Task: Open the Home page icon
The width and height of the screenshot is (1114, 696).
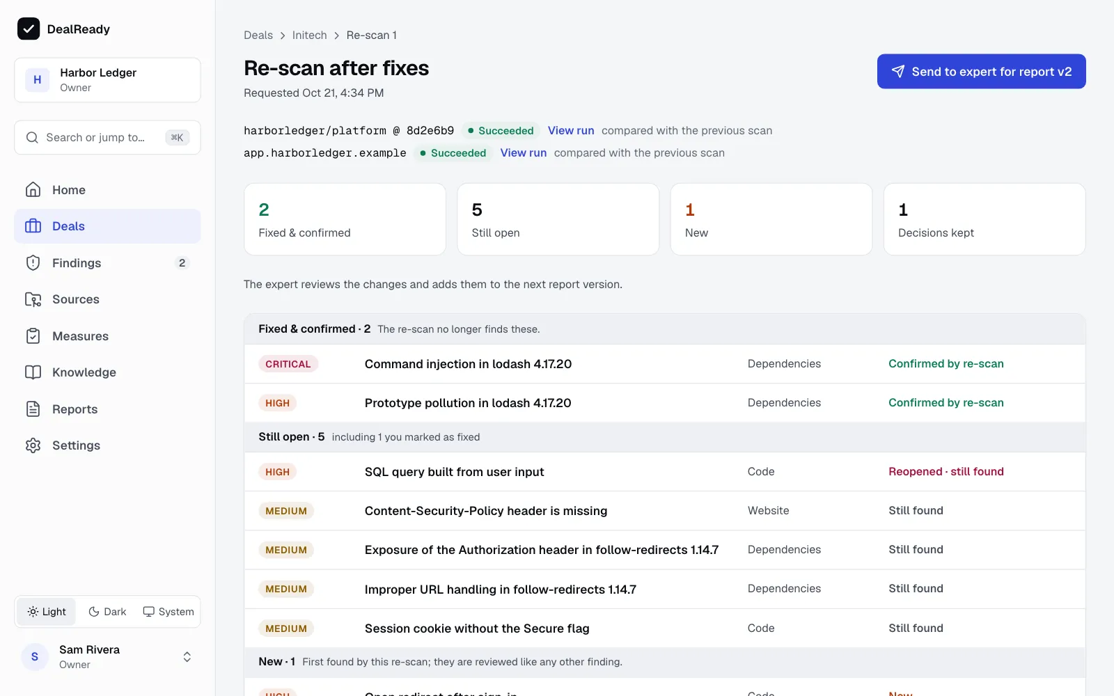Action: [33, 189]
